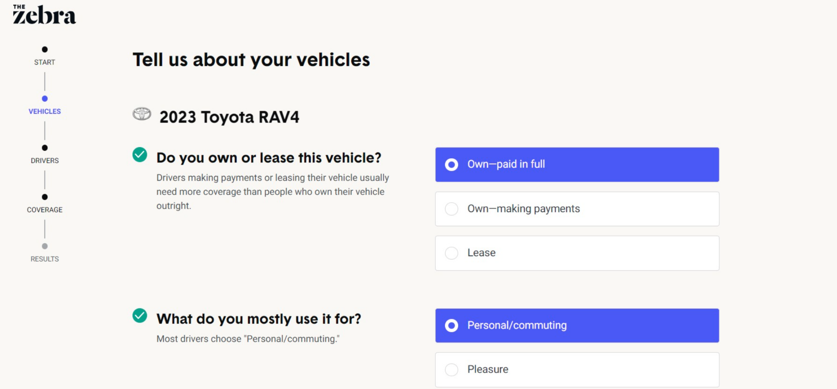
Task: Click the green checkmark beside the usage question
Action: point(140,316)
